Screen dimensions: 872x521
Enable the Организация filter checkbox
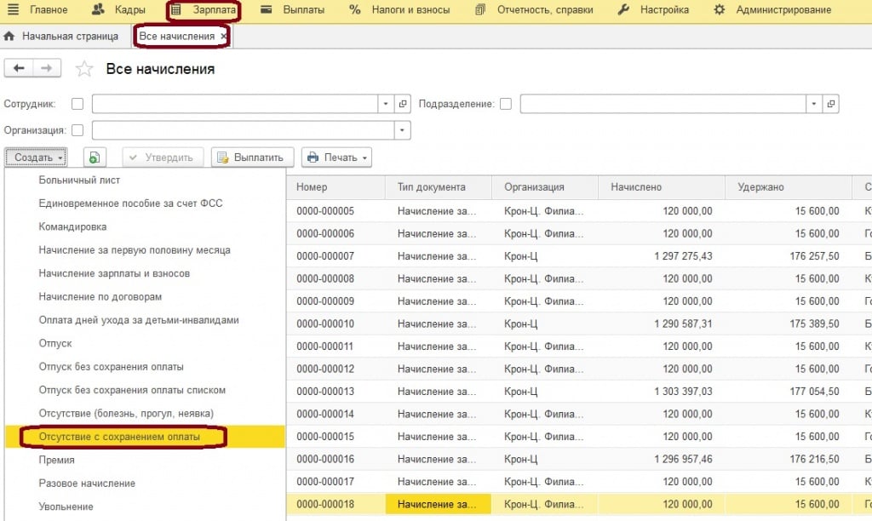[x=77, y=130]
